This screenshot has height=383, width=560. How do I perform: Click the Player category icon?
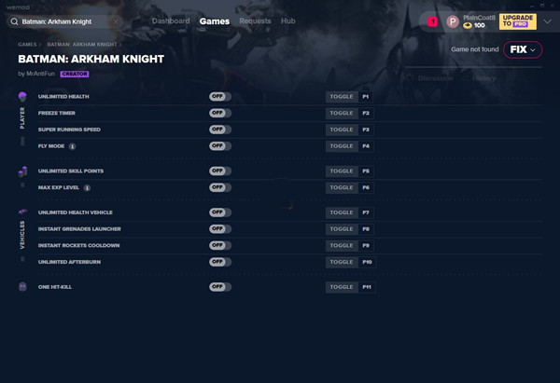pos(22,97)
